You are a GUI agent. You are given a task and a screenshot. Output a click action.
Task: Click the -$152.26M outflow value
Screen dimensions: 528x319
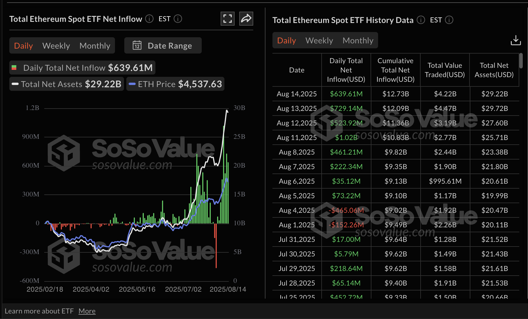tap(346, 225)
